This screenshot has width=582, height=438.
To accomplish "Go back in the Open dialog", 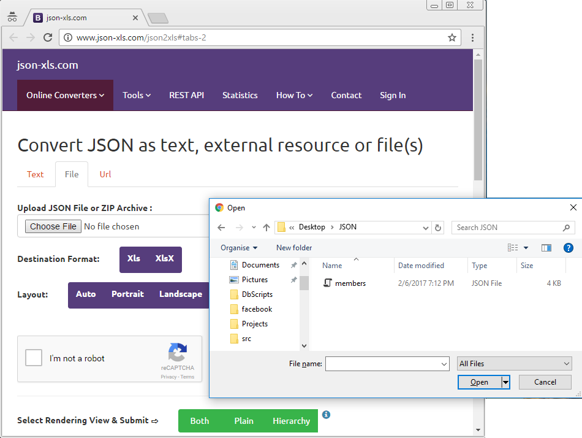I will 222,228.
